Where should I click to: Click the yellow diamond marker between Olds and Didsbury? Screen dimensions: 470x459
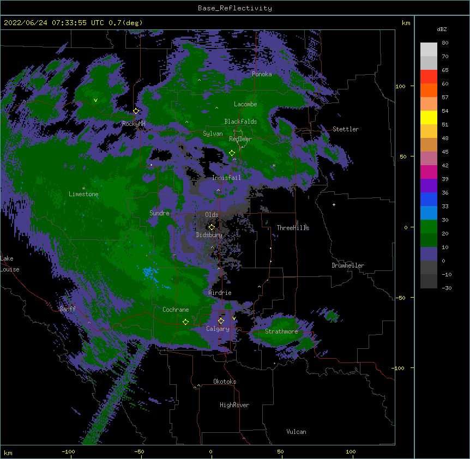point(212,227)
